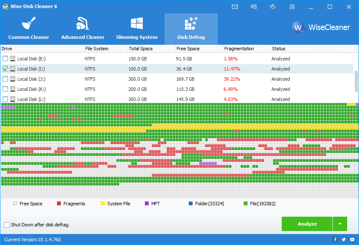Click the Current Version 10.1.4.760 text
This screenshot has width=359, height=245.
tap(33, 240)
